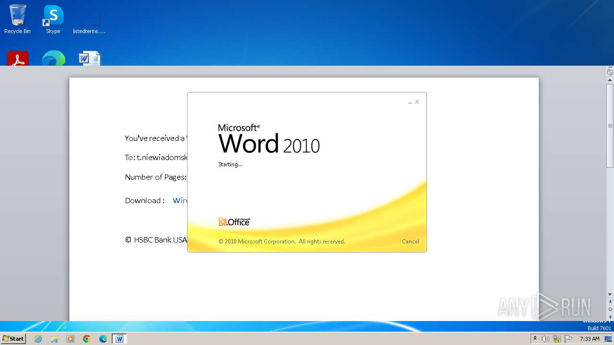Toggle the ruler button above the scrollbar
The height and width of the screenshot is (345, 614).
tap(610, 72)
